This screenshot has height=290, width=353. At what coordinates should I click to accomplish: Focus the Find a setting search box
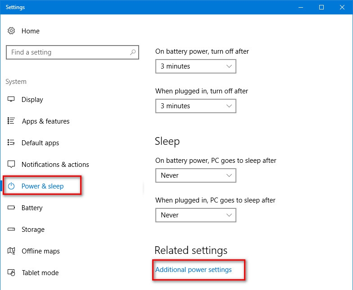pyautogui.click(x=72, y=52)
